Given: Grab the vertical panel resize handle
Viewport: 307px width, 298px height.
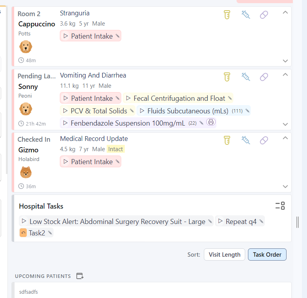Looking at the screenshot, I should tap(298, 222).
